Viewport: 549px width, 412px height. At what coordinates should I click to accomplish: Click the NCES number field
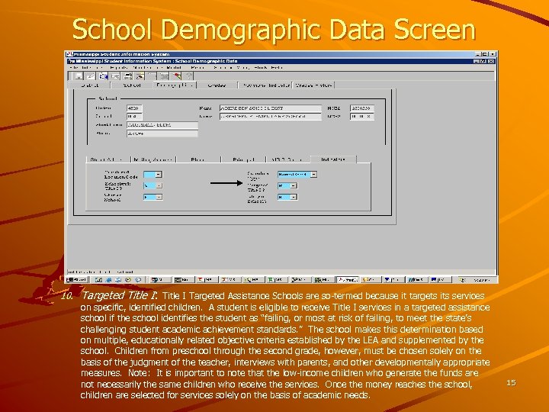pyautogui.click(x=362, y=108)
